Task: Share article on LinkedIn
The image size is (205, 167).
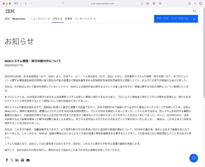Action: [x=17, y=160]
